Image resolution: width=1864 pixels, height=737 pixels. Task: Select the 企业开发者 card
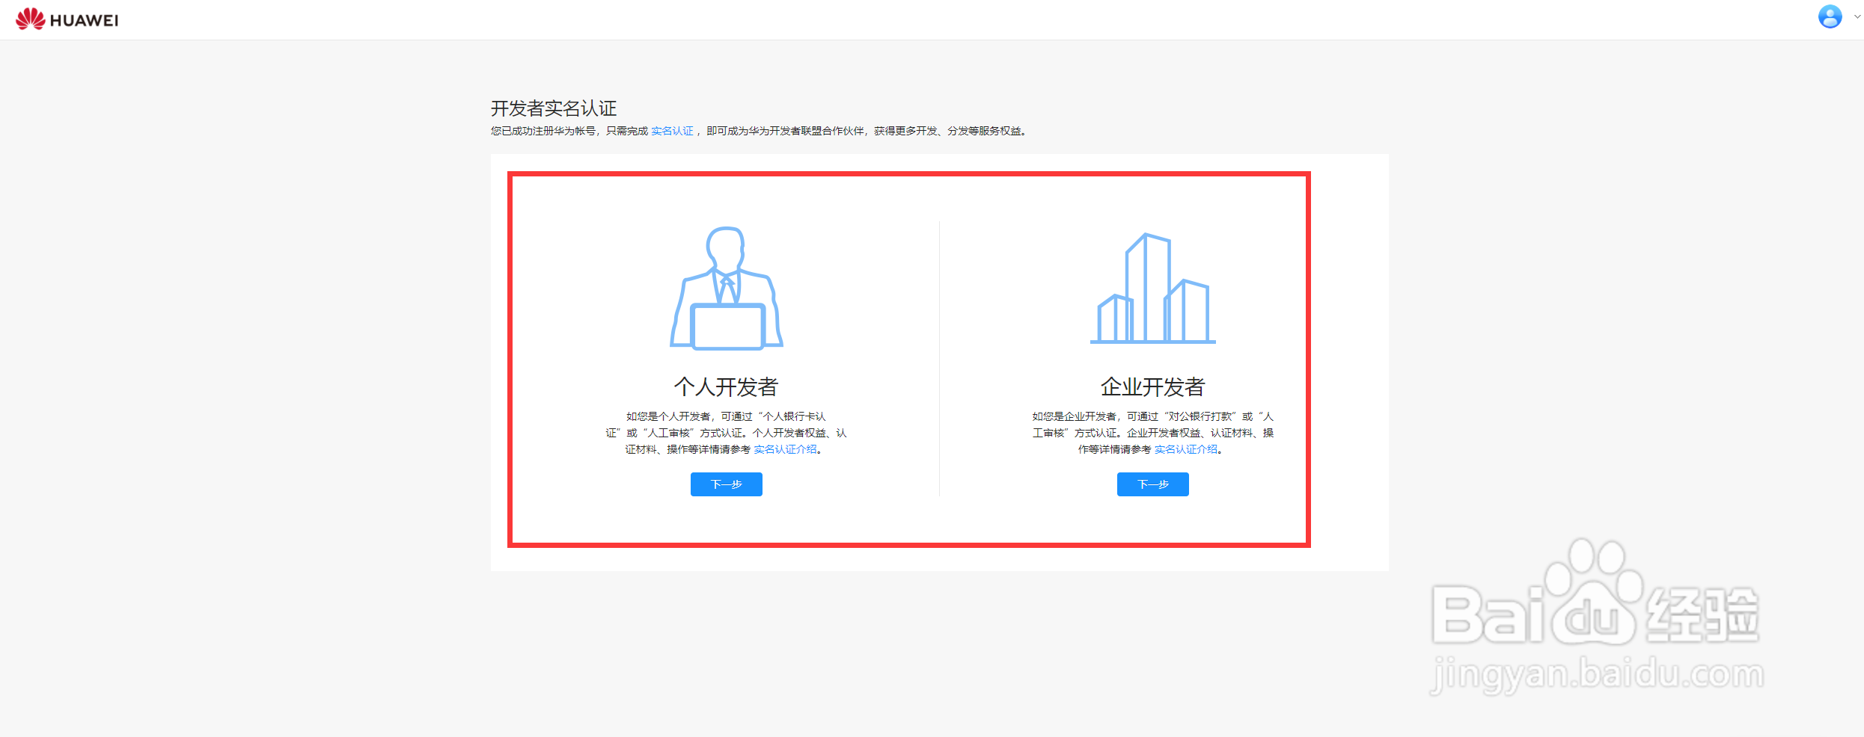[1152, 359]
